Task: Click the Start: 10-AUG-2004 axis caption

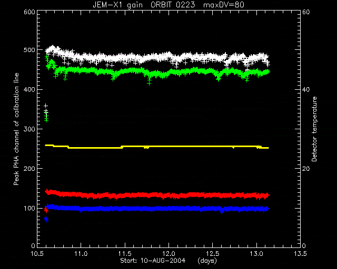Action: click(x=153, y=261)
